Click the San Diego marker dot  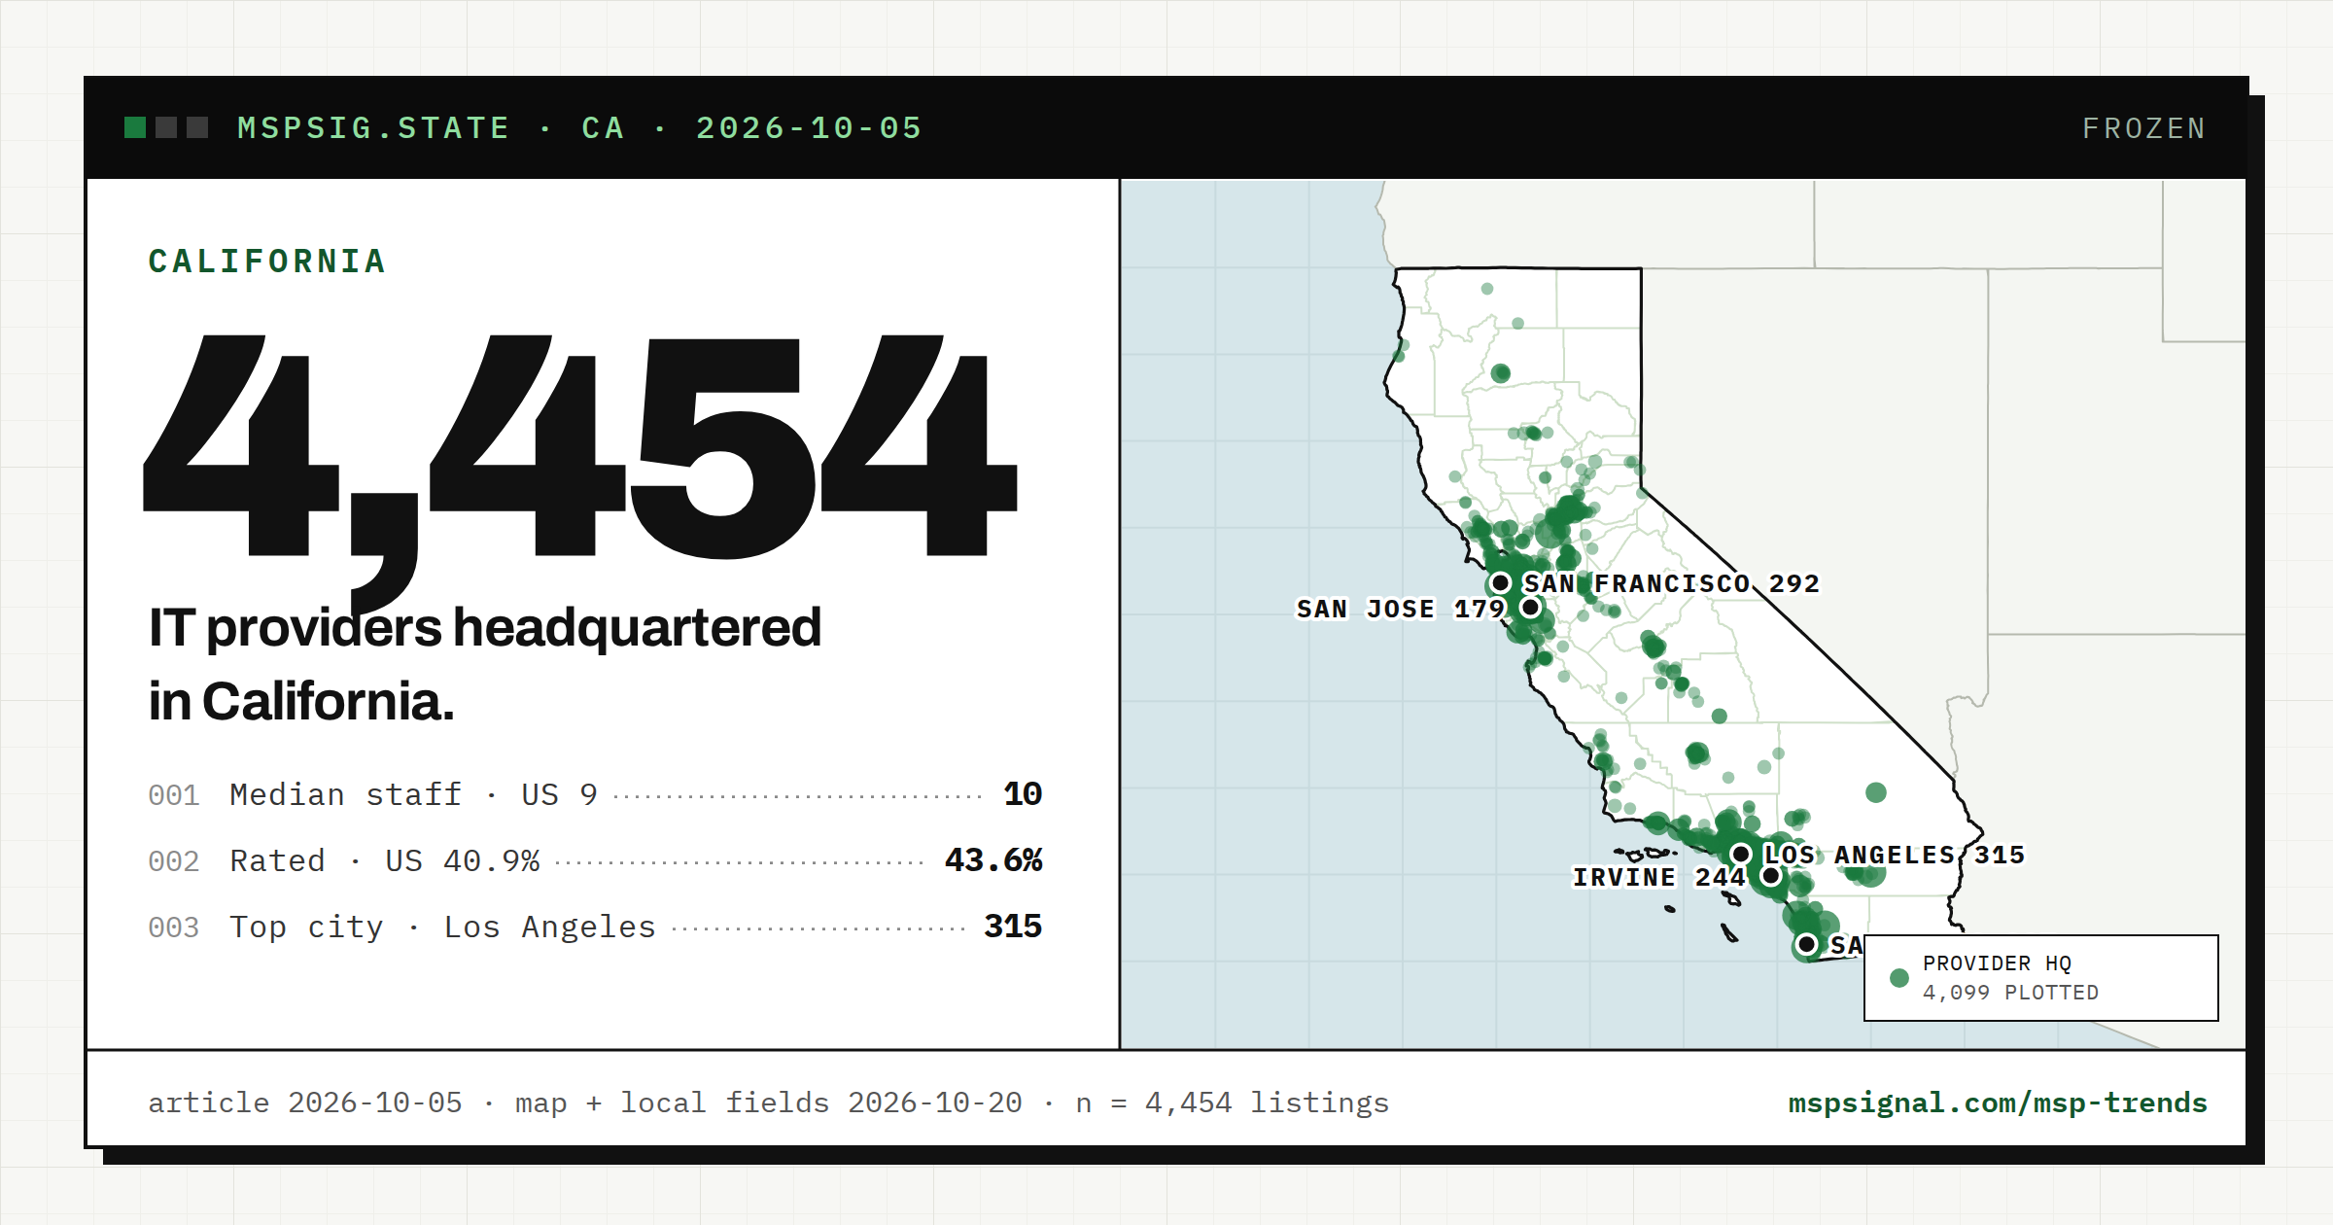tap(1807, 944)
